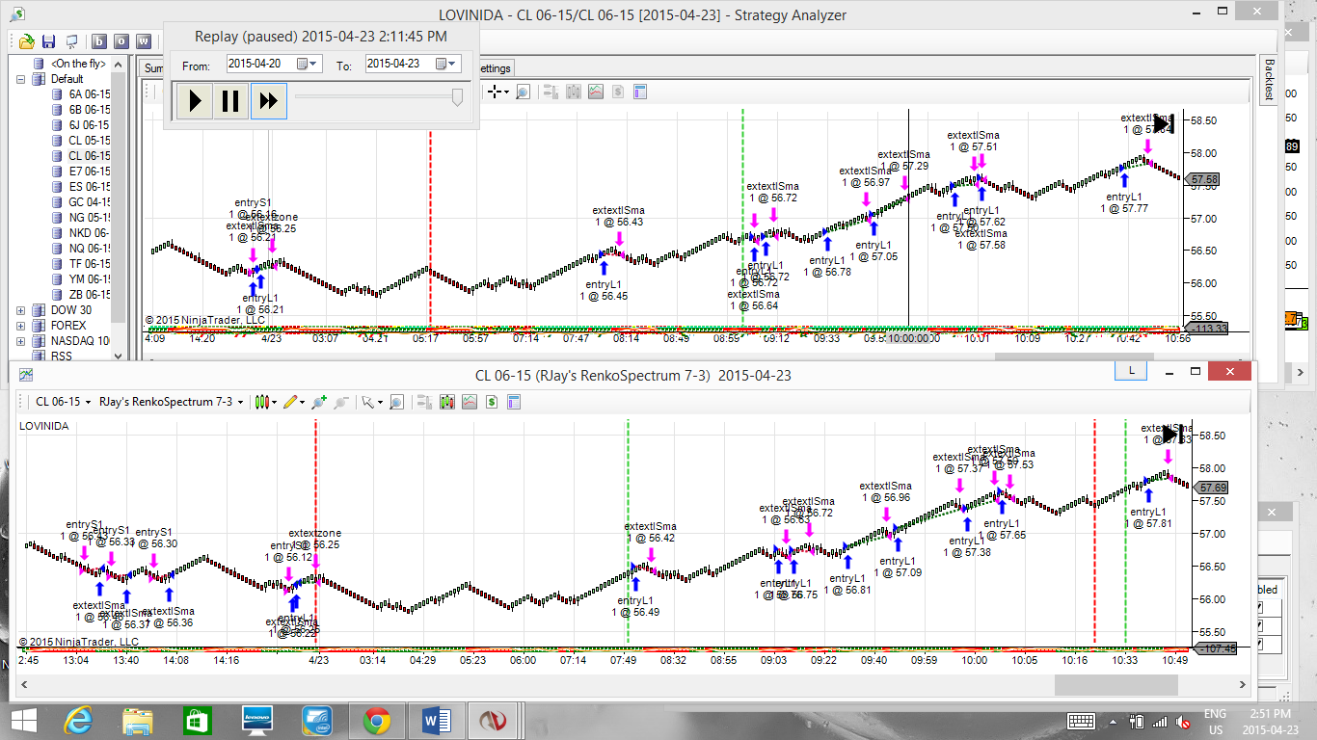1317x740 pixels.
Task: Click the presentation board icon beside the save icon
Action: coord(71,41)
